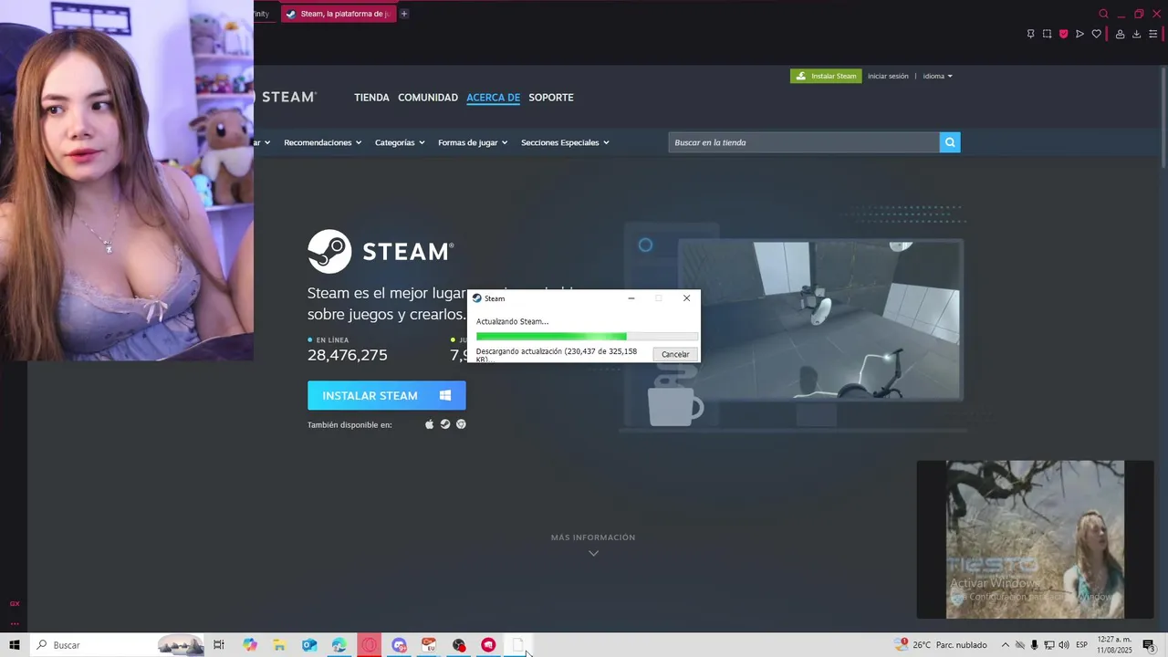Image resolution: width=1168 pixels, height=657 pixels.
Task: Expand Formas de jugar dropdown
Action: [x=473, y=142]
